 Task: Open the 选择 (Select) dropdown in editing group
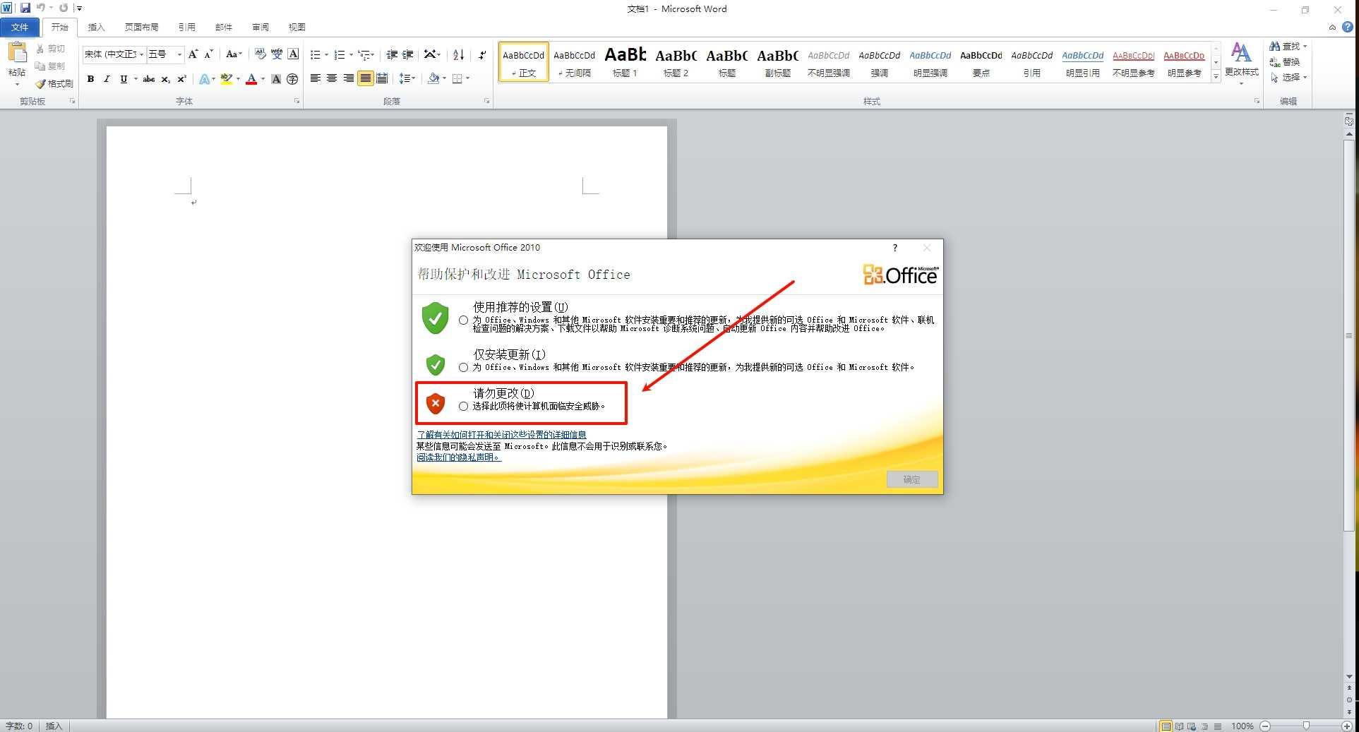[x=1288, y=77]
